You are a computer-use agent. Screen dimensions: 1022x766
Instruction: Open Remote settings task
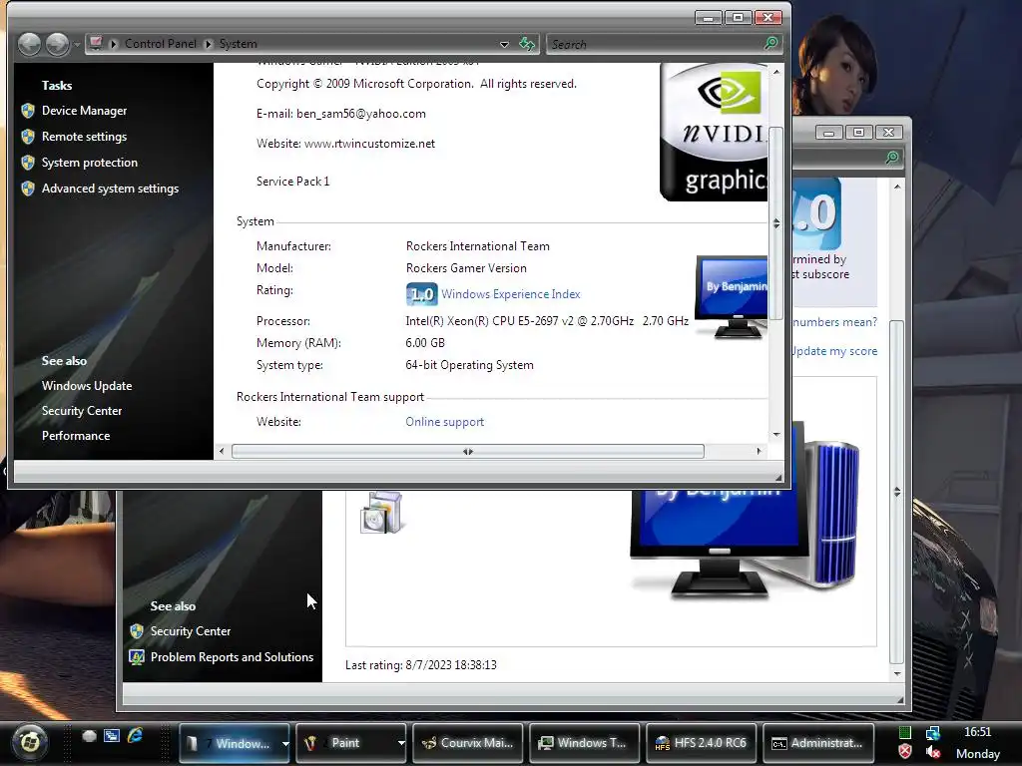click(84, 137)
